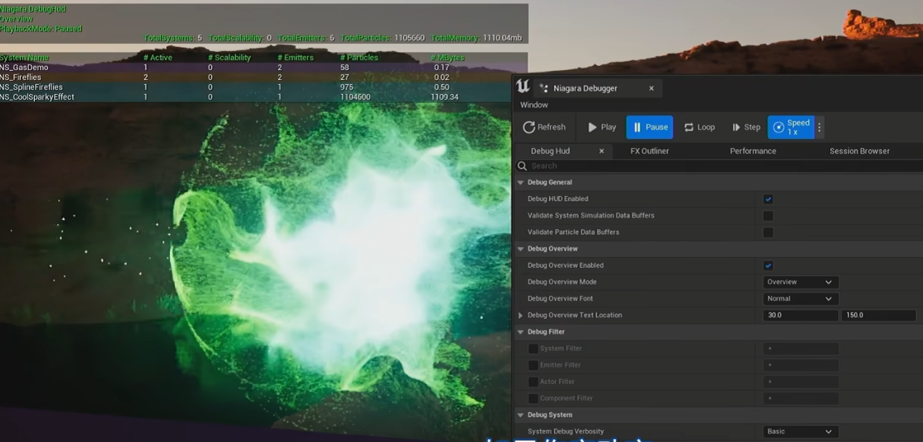Click NS_CoolSparkyEffect in the debug HUD
The width and height of the screenshot is (923, 442).
coord(37,97)
